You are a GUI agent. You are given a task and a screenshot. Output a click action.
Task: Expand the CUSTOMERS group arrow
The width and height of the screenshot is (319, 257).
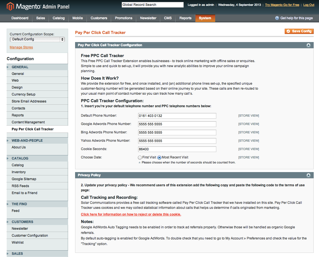pos(8,222)
